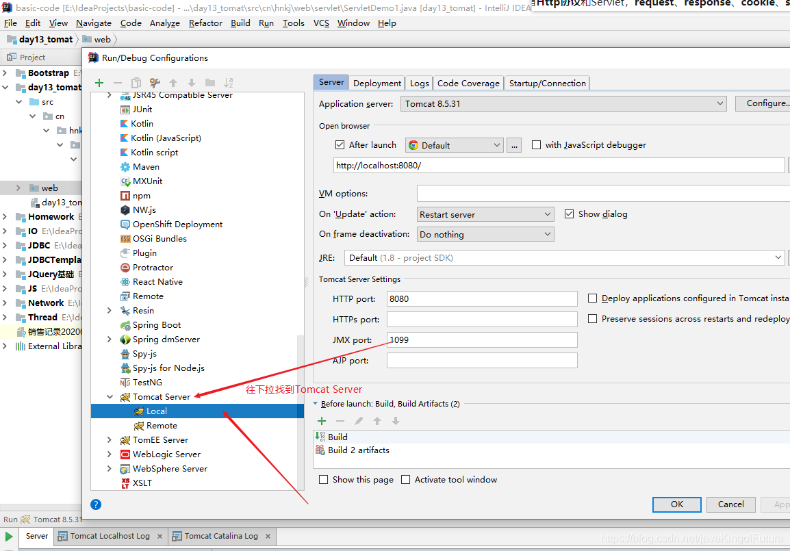The height and width of the screenshot is (551, 790).
Task: Close the Tomcat Catalina Log tab
Action: (268, 537)
